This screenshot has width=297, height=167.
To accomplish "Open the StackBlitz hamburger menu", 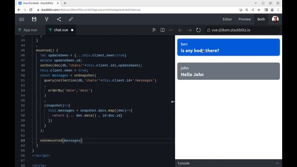I will 22,19.
